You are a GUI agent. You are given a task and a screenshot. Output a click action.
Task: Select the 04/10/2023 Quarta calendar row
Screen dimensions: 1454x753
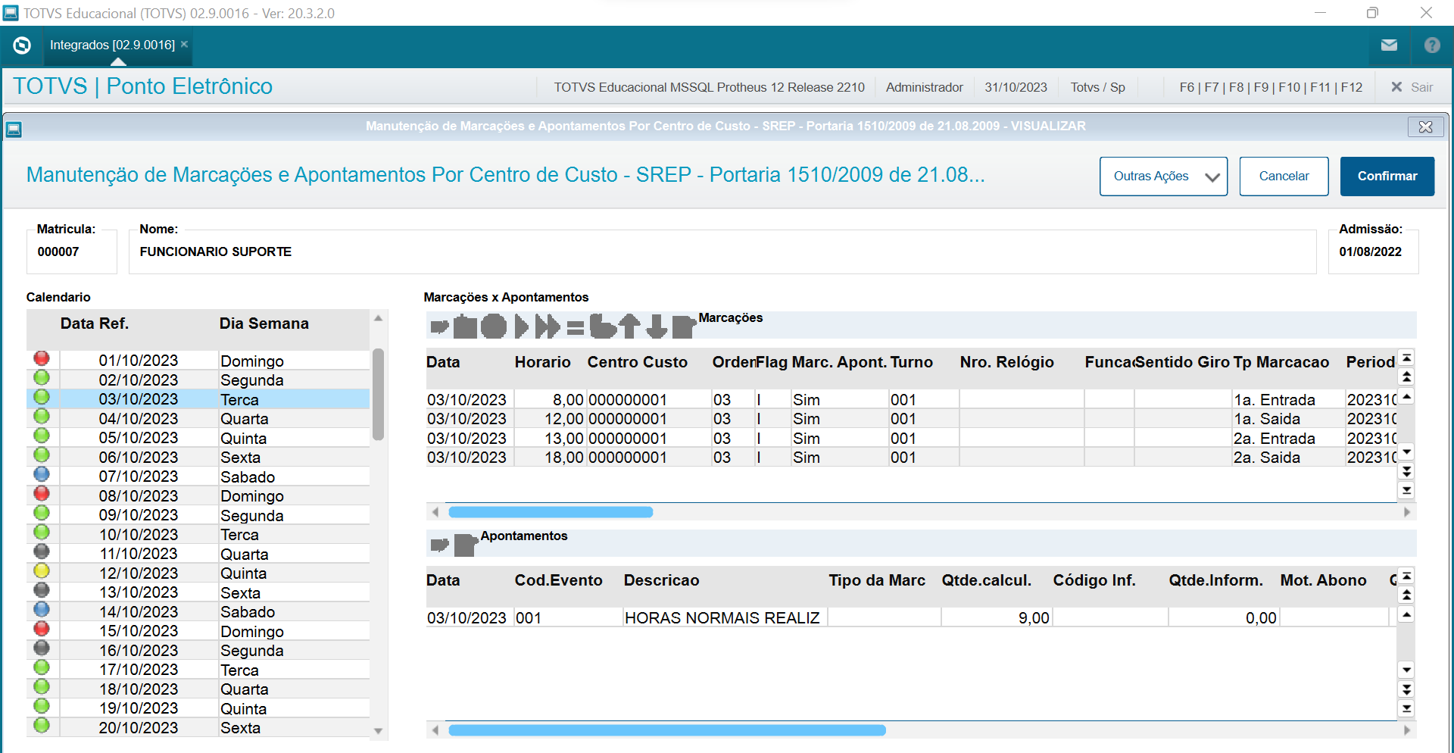tap(198, 419)
